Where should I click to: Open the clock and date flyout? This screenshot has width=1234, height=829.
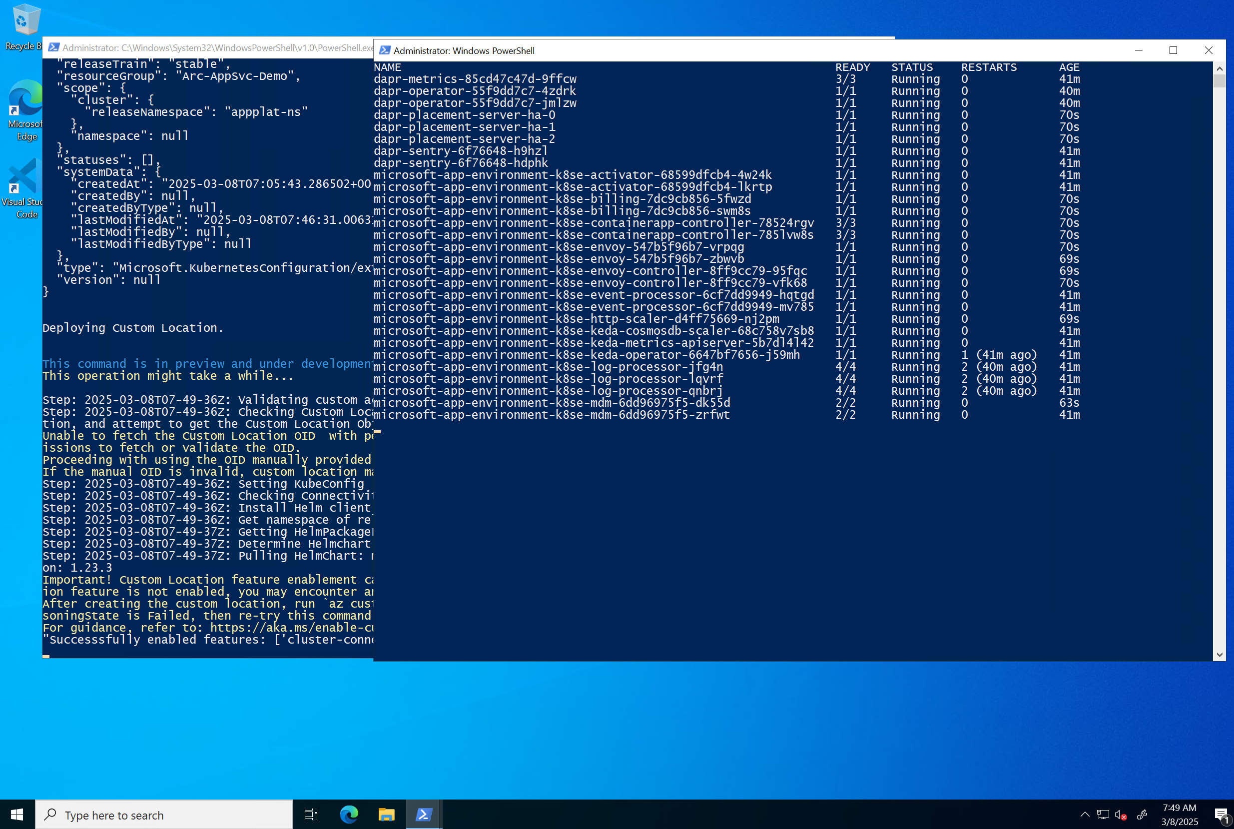(x=1180, y=815)
